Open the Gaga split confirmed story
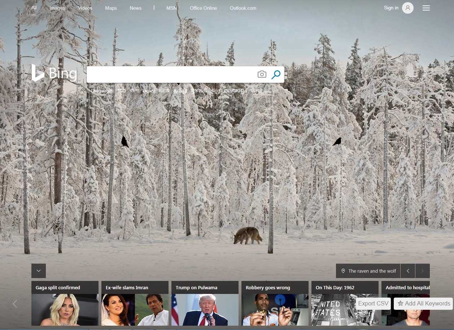 pyautogui.click(x=65, y=303)
